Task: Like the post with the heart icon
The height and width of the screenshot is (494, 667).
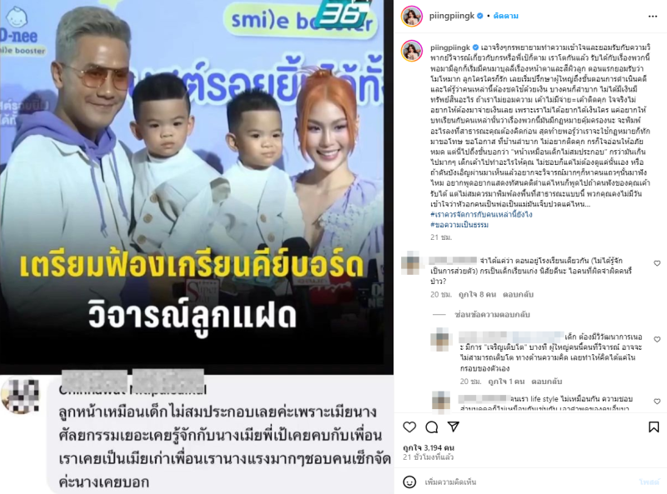Action: [409, 427]
